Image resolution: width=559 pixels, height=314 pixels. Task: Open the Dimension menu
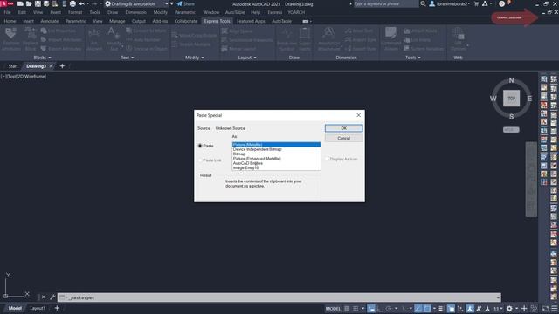point(135,12)
